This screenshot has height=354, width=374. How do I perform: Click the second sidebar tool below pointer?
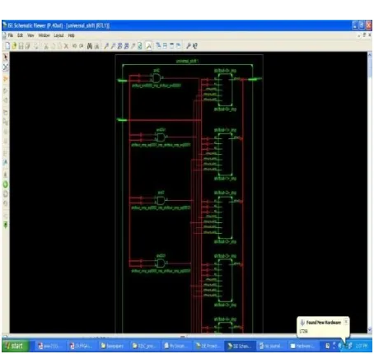(x=6, y=68)
